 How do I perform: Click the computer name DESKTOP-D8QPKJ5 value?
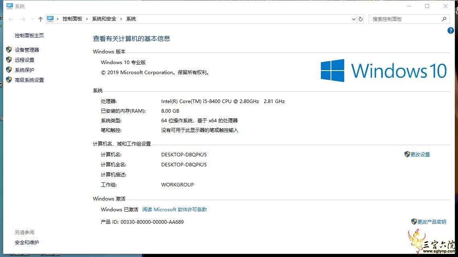tap(184, 155)
